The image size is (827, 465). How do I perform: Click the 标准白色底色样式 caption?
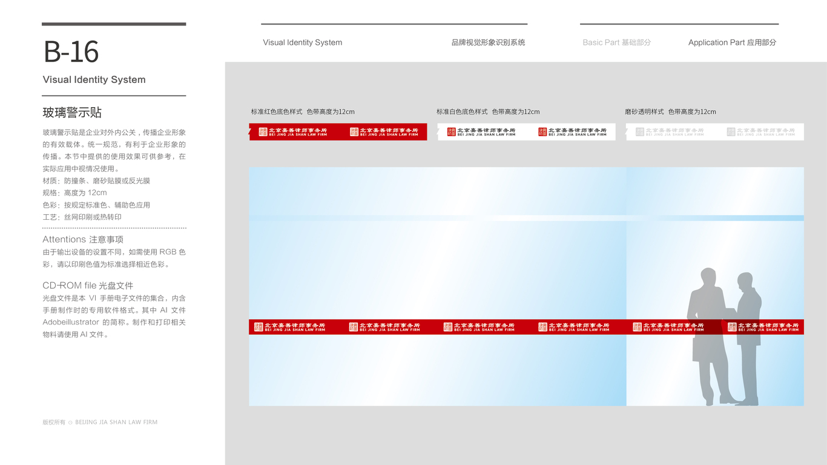462,112
